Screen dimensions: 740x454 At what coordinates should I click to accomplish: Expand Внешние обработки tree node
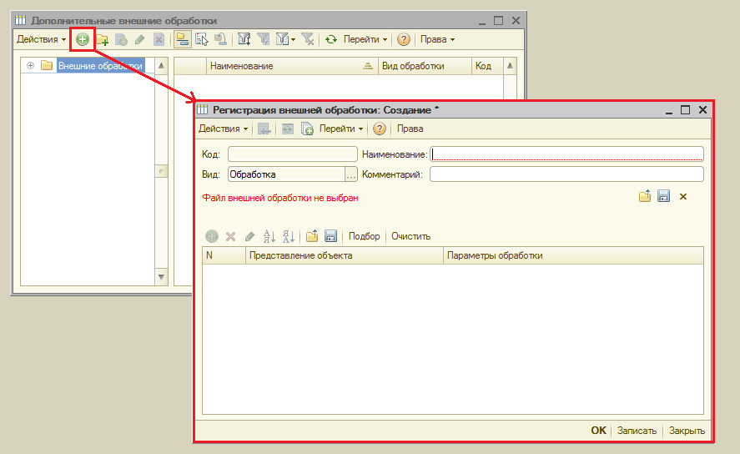[31, 66]
